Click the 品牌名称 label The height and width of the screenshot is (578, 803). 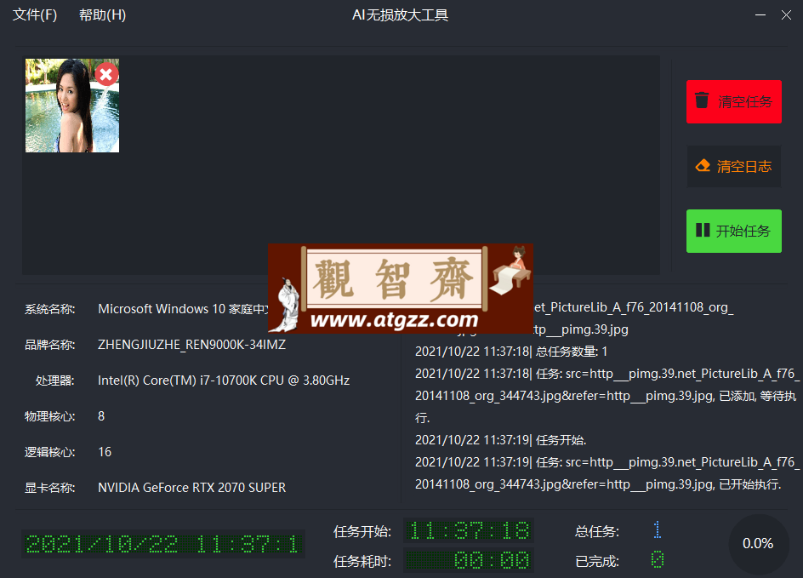click(49, 345)
